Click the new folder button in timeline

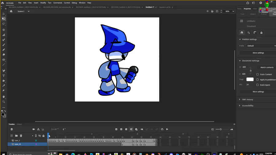tap(16, 136)
